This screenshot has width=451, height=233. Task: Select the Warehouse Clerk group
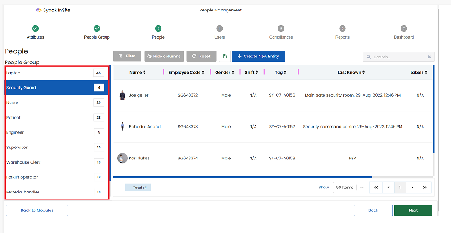[x=57, y=162]
